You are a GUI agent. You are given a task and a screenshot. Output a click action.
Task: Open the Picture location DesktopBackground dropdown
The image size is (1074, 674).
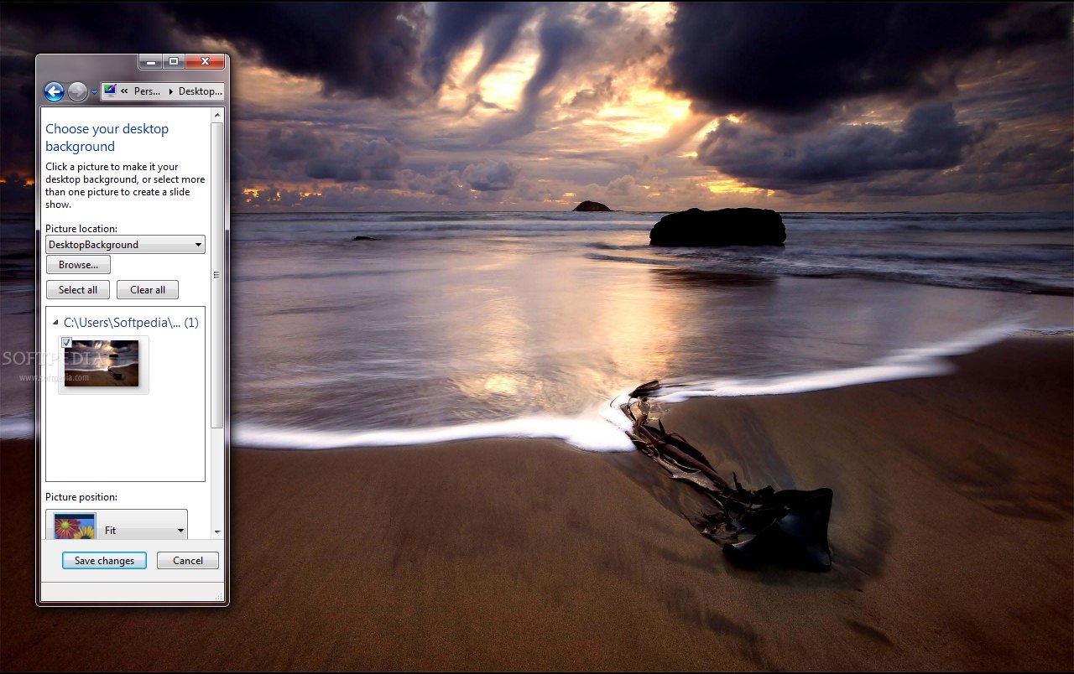[x=125, y=245]
